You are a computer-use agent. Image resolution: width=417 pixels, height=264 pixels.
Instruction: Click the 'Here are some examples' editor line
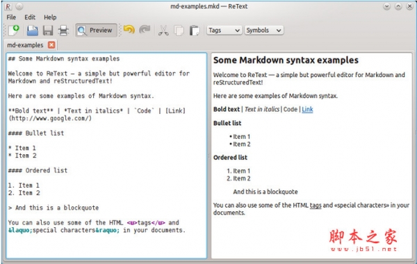(x=81, y=96)
